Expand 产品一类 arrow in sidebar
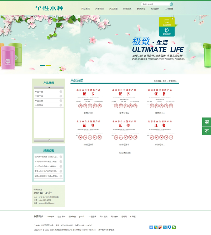 tap(61, 92)
